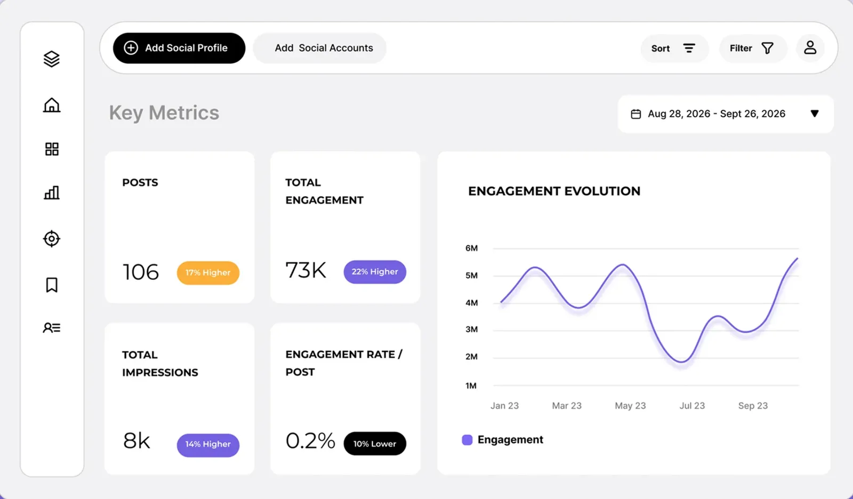Click the Jul 23 axis label

(x=692, y=406)
